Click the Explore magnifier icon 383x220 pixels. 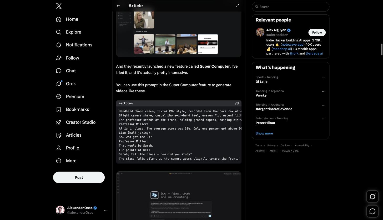pos(59,32)
